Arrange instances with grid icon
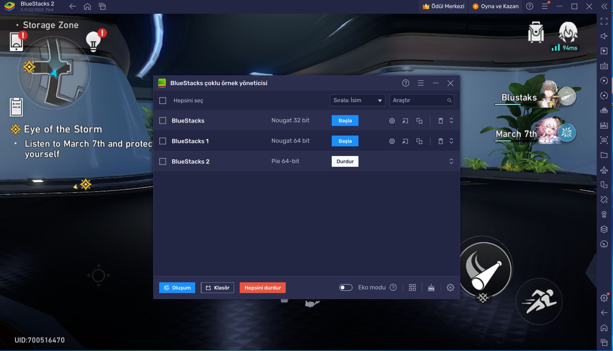This screenshot has height=351, width=613. [412, 287]
